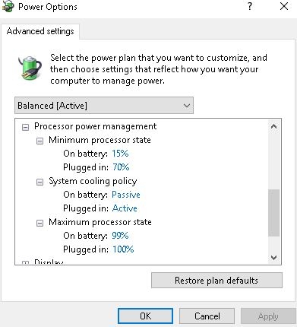Collapse Processor power management node
The image size is (297, 327).
(x=25, y=127)
